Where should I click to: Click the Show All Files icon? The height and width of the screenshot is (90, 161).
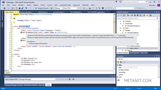[140, 15]
